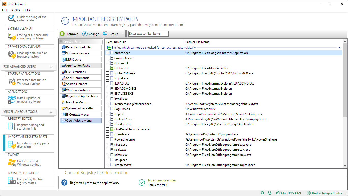348x196 pixels.
Task: Click the filter items text field
Action: pos(148,33)
